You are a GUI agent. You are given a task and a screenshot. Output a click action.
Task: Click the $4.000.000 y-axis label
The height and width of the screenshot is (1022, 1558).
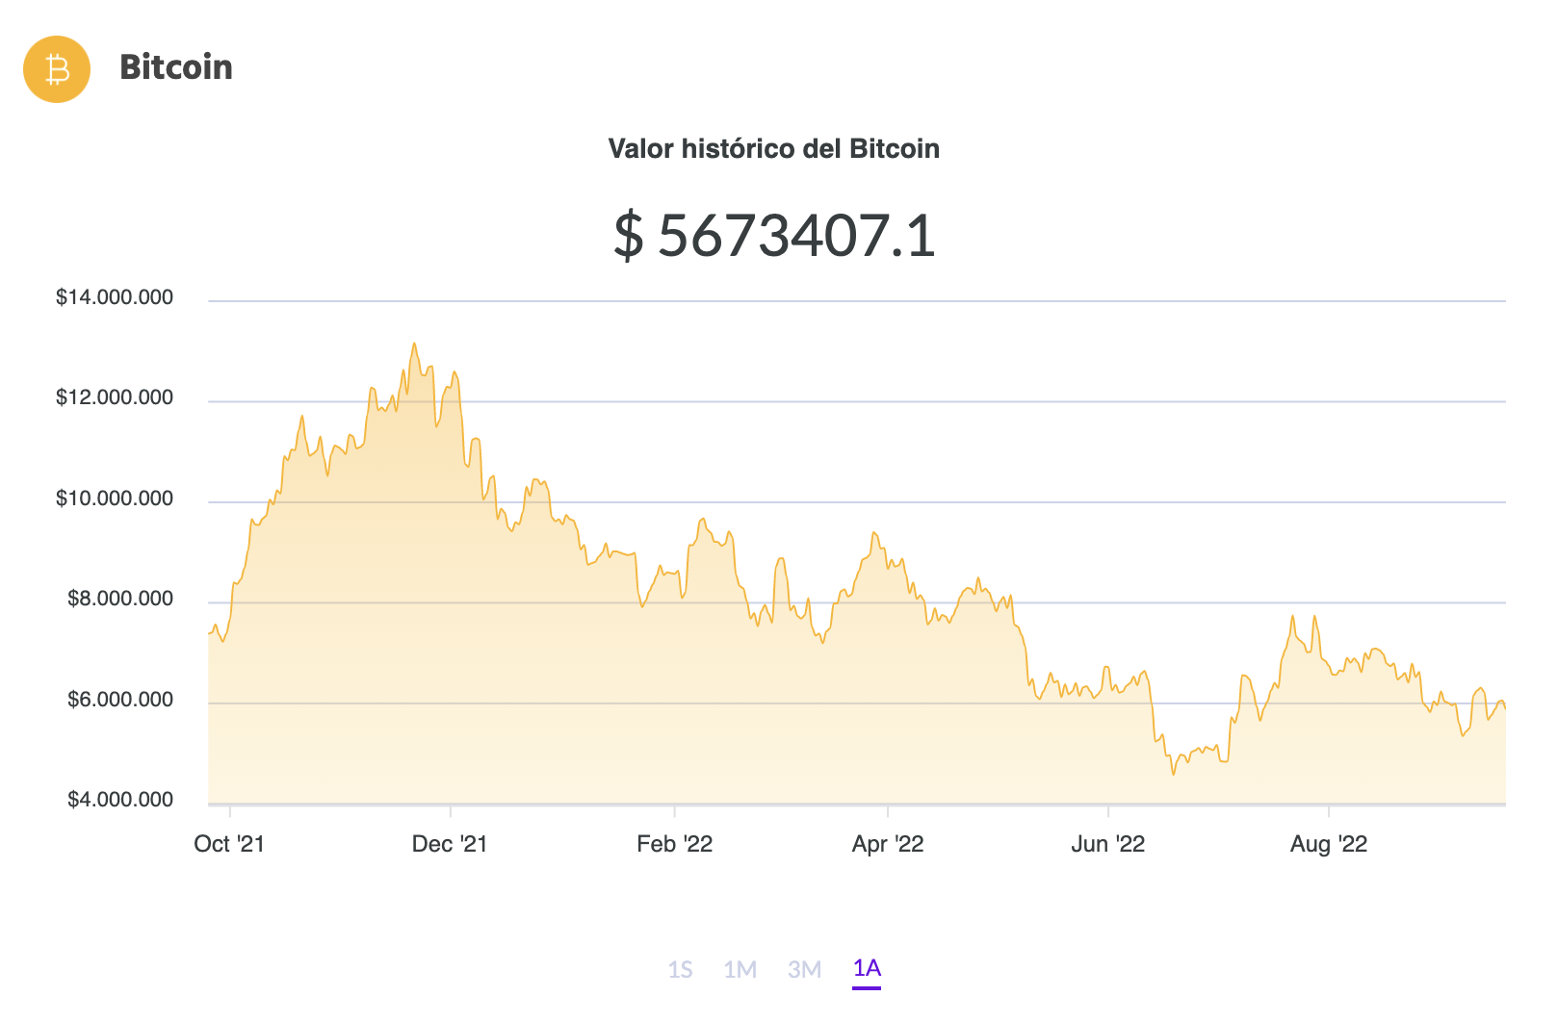pyautogui.click(x=120, y=800)
